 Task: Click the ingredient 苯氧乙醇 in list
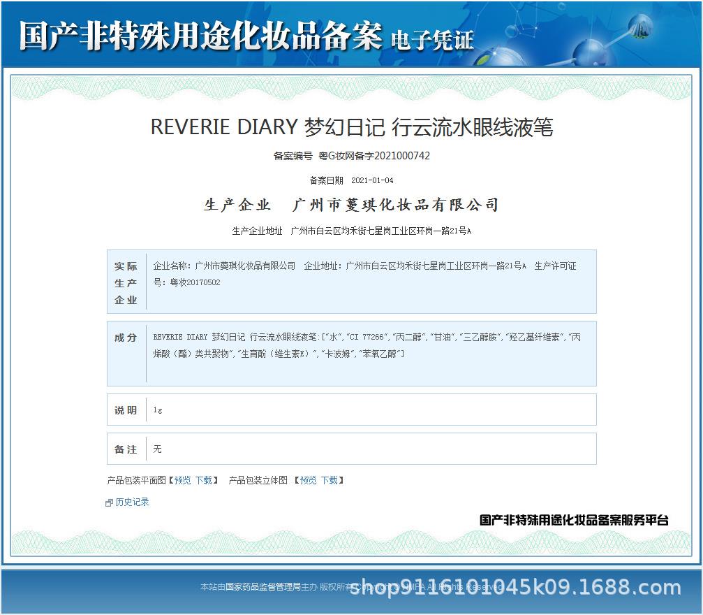pyautogui.click(x=380, y=354)
